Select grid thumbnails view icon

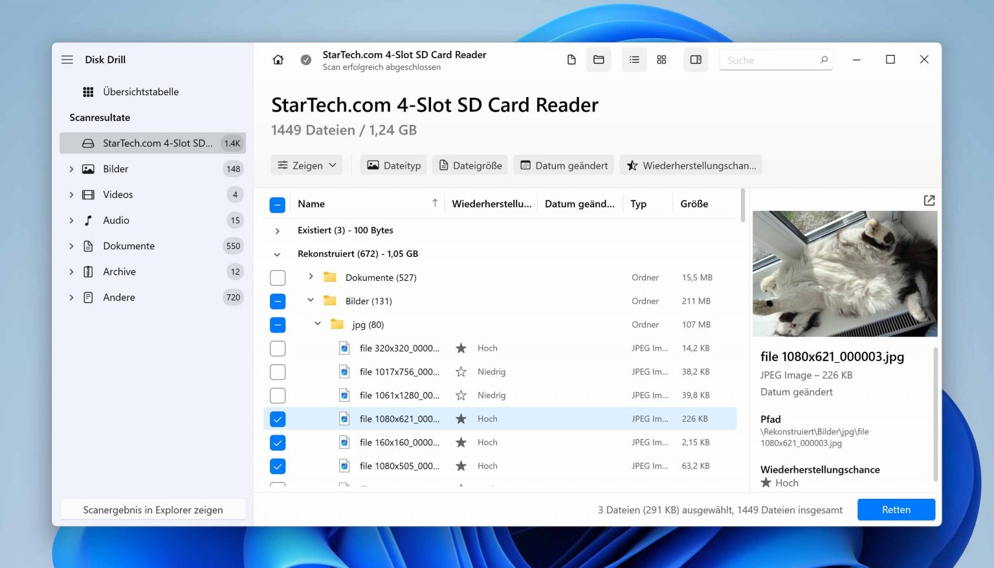661,60
